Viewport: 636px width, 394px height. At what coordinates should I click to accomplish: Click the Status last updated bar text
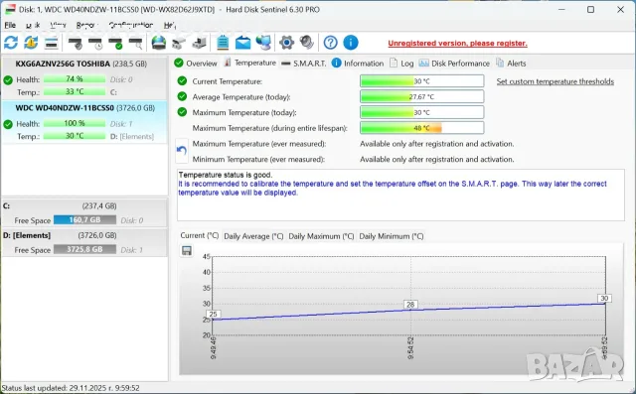pos(71,388)
